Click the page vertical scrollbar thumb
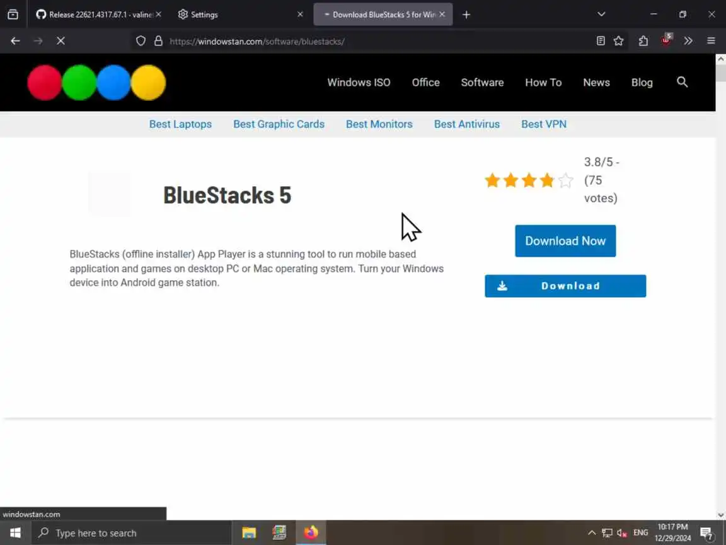The image size is (726, 545). [721, 74]
